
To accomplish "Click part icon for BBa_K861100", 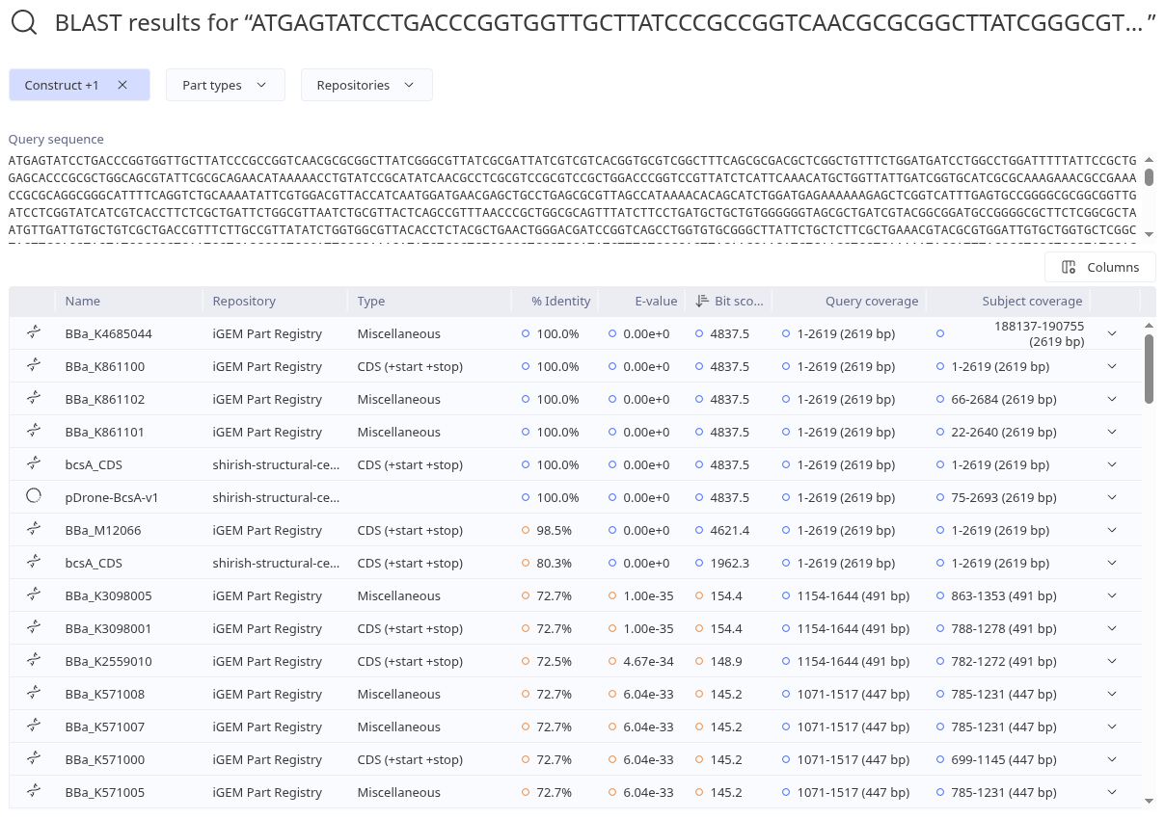I will click(34, 366).
